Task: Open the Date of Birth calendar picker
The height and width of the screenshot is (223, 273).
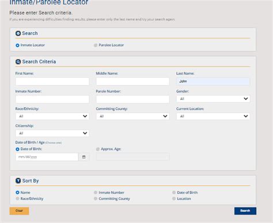Action: coord(84,157)
